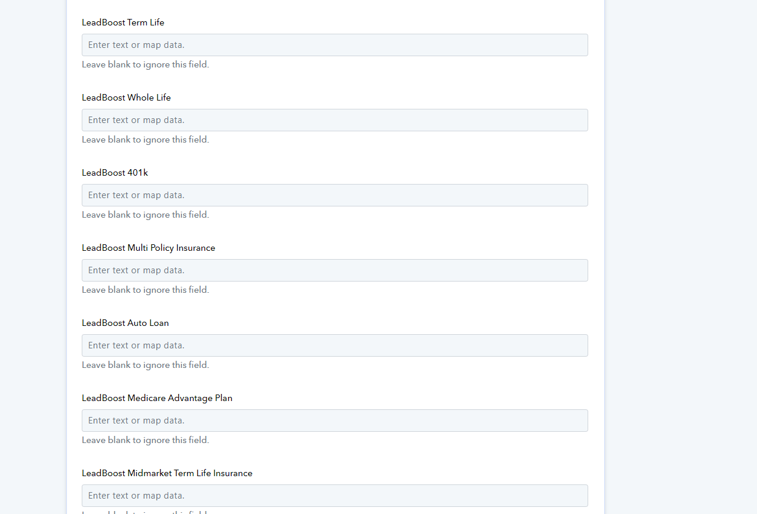Click the "LeadBoost Auto Loan" label
757x514 pixels.
126,323
